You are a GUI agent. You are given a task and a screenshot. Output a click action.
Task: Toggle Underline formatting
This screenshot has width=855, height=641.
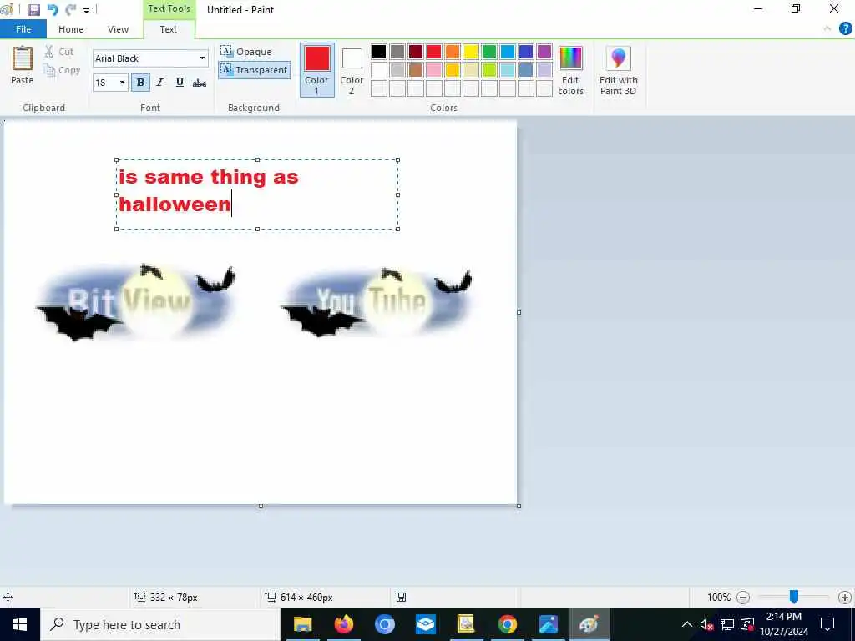coord(180,83)
